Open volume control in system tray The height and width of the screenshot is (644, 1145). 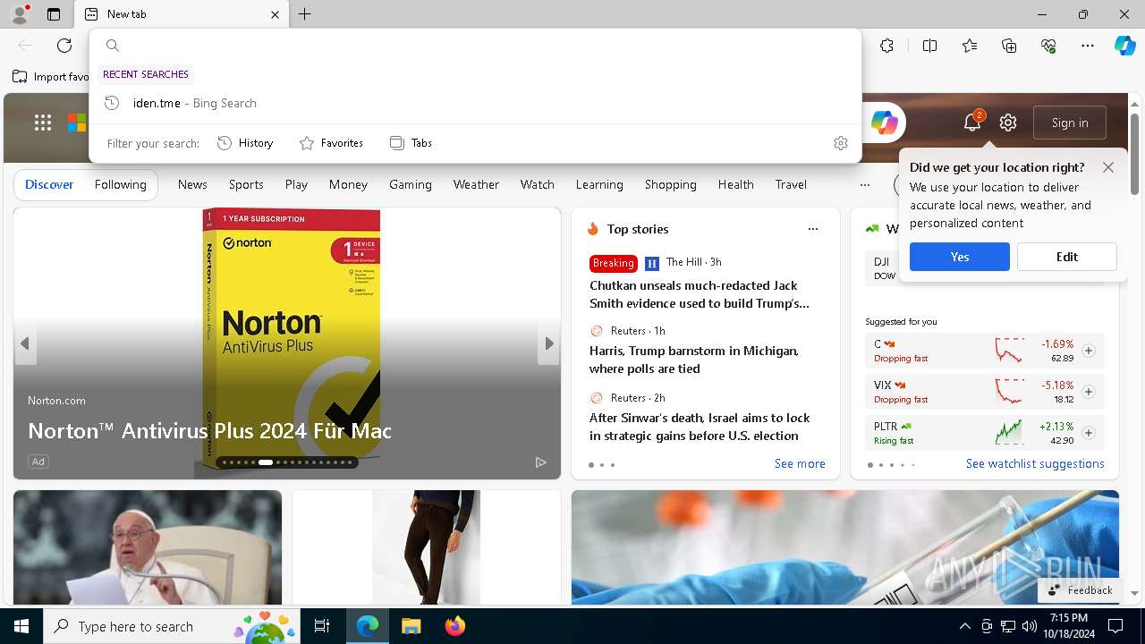coord(1029,626)
